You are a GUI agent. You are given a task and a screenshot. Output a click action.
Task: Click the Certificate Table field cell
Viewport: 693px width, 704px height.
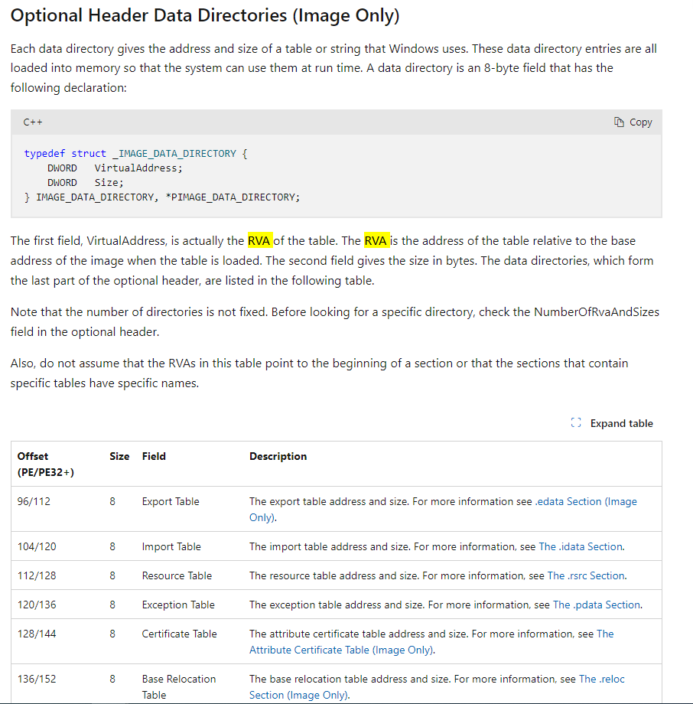point(179,634)
